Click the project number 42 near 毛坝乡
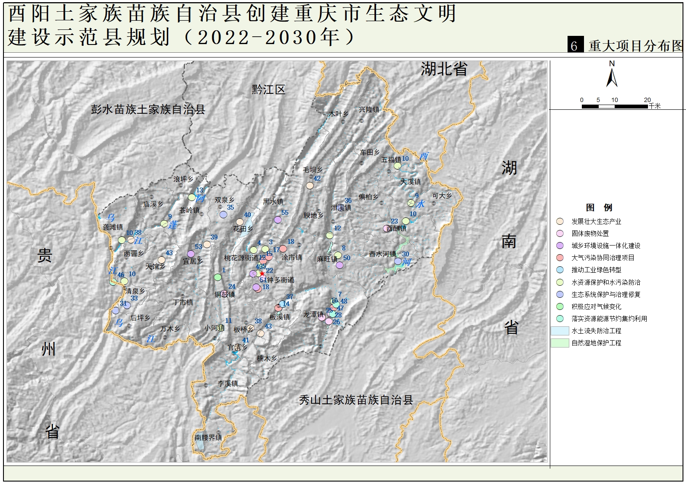The height and width of the screenshot is (485, 686). pos(317,178)
